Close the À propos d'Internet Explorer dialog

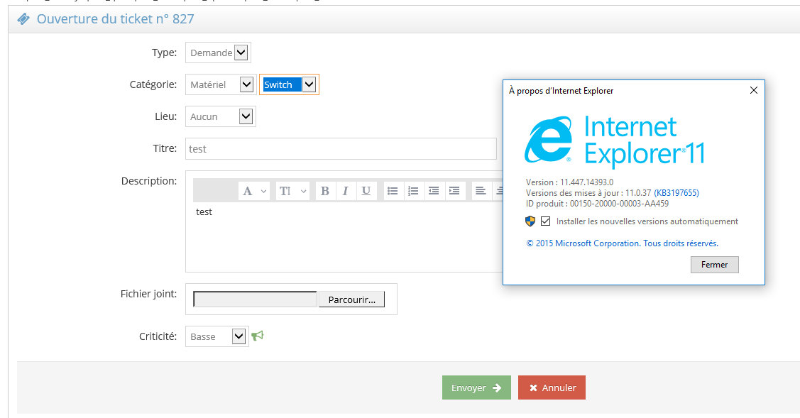point(754,90)
